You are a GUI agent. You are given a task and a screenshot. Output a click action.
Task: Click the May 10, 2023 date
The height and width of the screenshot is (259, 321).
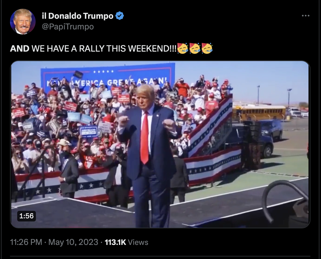[73, 242]
